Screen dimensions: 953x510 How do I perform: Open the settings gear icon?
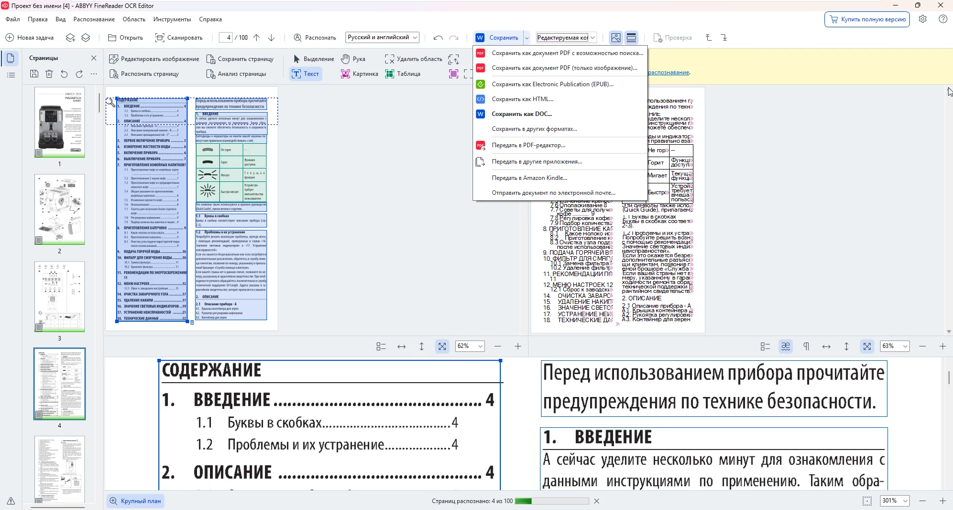click(x=923, y=19)
